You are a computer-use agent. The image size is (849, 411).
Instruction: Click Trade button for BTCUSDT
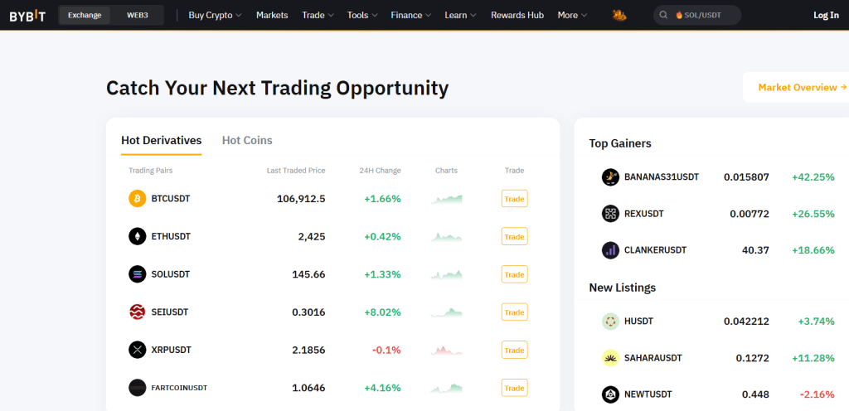[514, 199]
